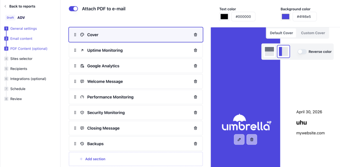Open Integrations (optional) step
340x167 pixels.
[x=28, y=79]
